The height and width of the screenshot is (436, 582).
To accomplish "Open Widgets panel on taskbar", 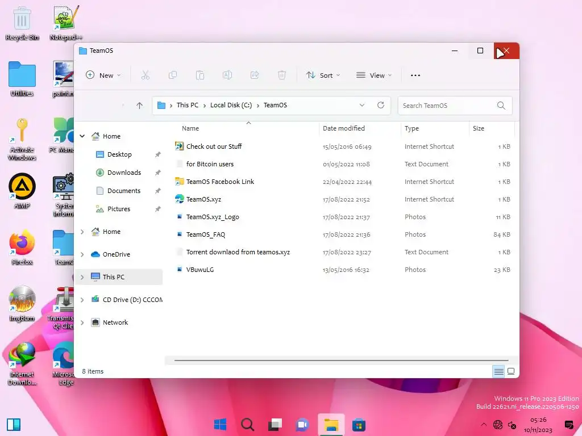I will coord(14,425).
